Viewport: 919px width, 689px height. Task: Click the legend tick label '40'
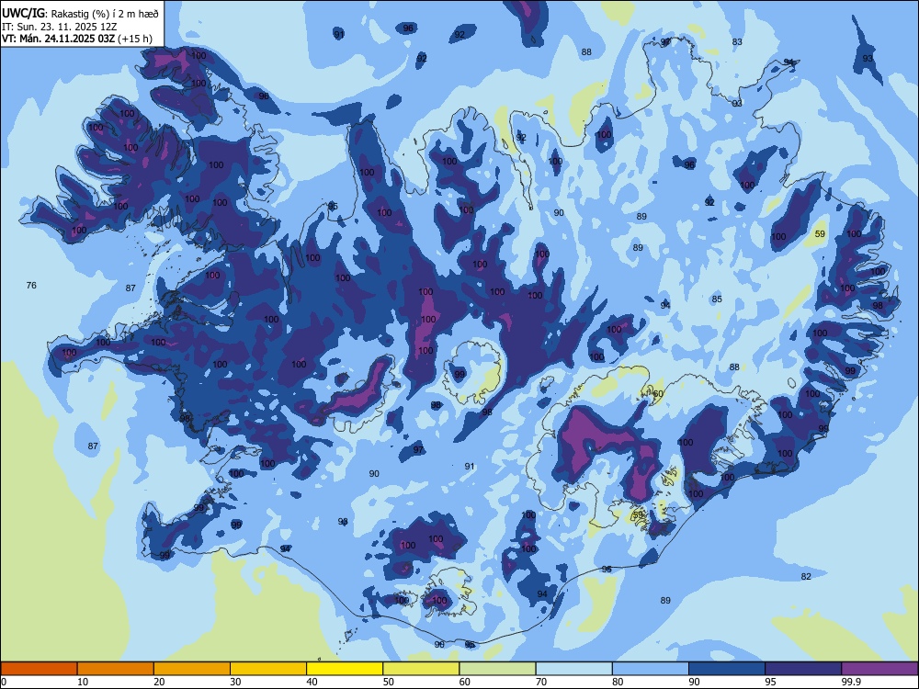pos(312,682)
